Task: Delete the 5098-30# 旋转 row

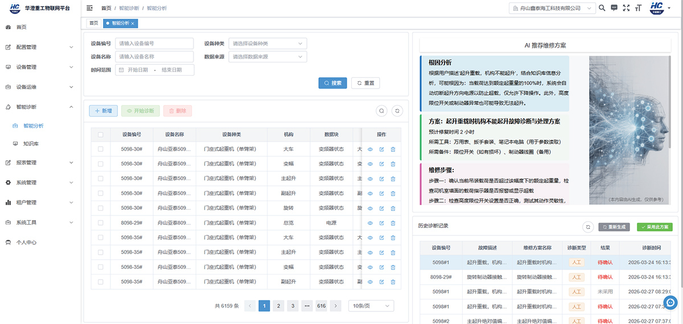Action: coord(393,208)
